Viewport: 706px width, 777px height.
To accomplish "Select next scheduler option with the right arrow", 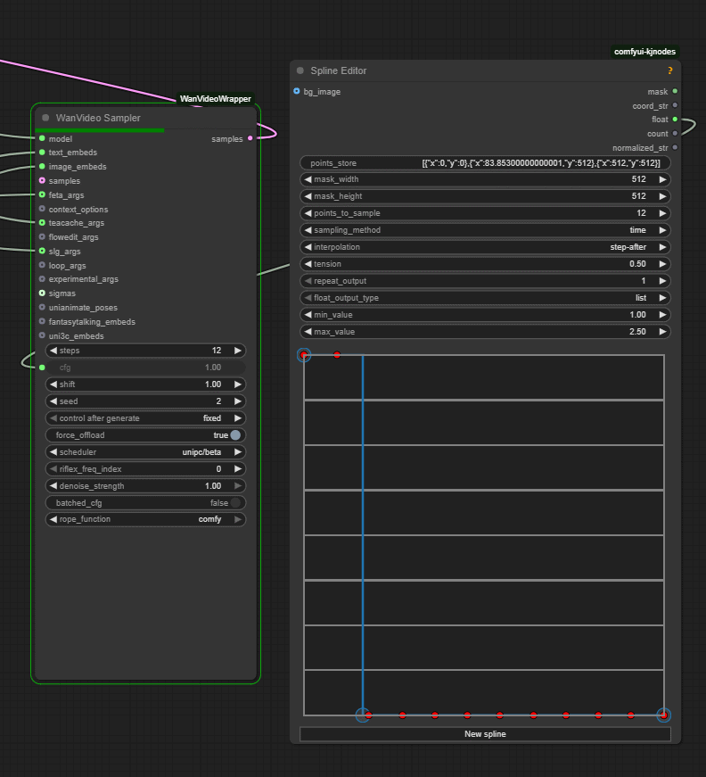I will pos(238,452).
